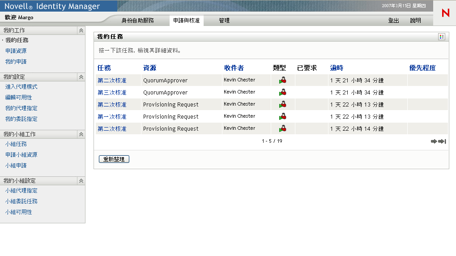Screen dimensions: 456x256
Task: Click type icon in first QuorumApprover row
Action: (x=283, y=80)
